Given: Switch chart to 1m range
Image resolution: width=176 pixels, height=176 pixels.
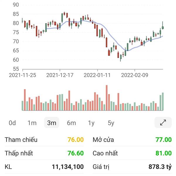Looking at the screenshot, I should click(x=32, y=123).
